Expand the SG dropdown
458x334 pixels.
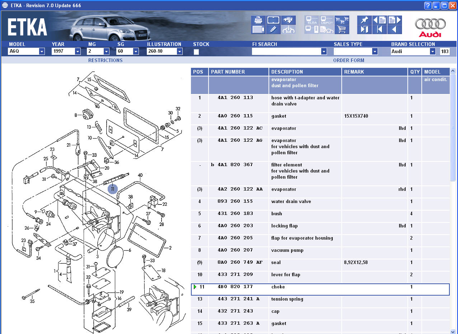tap(136, 51)
